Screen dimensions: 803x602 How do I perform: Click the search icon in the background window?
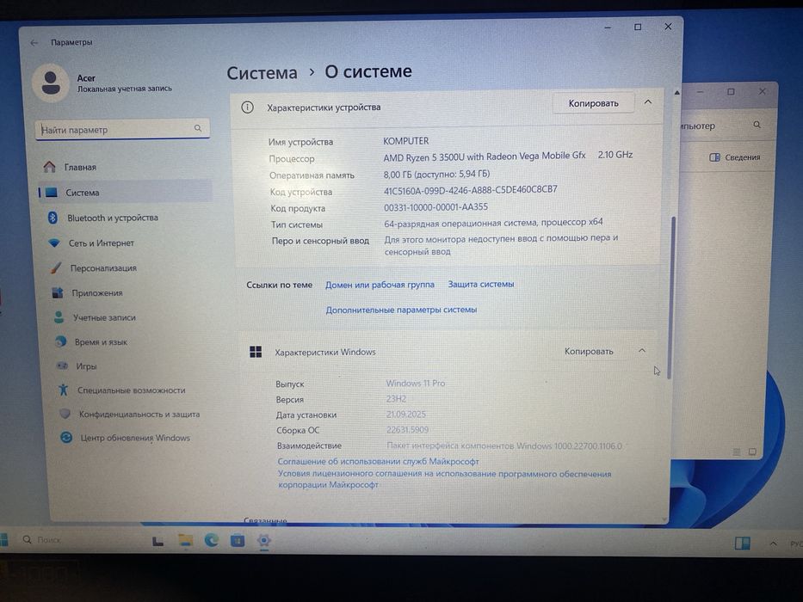[x=757, y=125]
